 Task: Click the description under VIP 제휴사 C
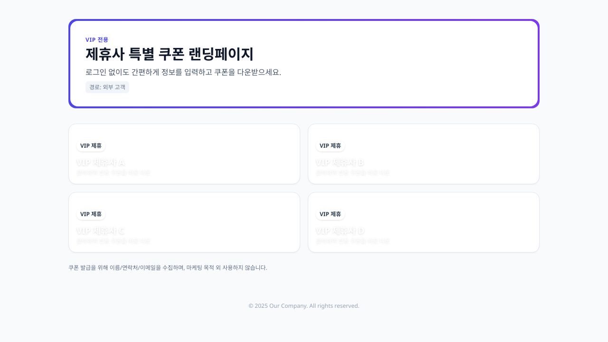(114, 241)
